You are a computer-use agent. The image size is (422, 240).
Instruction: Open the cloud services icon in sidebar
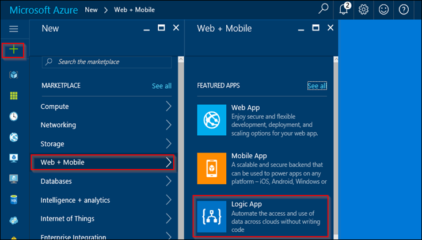point(14,220)
